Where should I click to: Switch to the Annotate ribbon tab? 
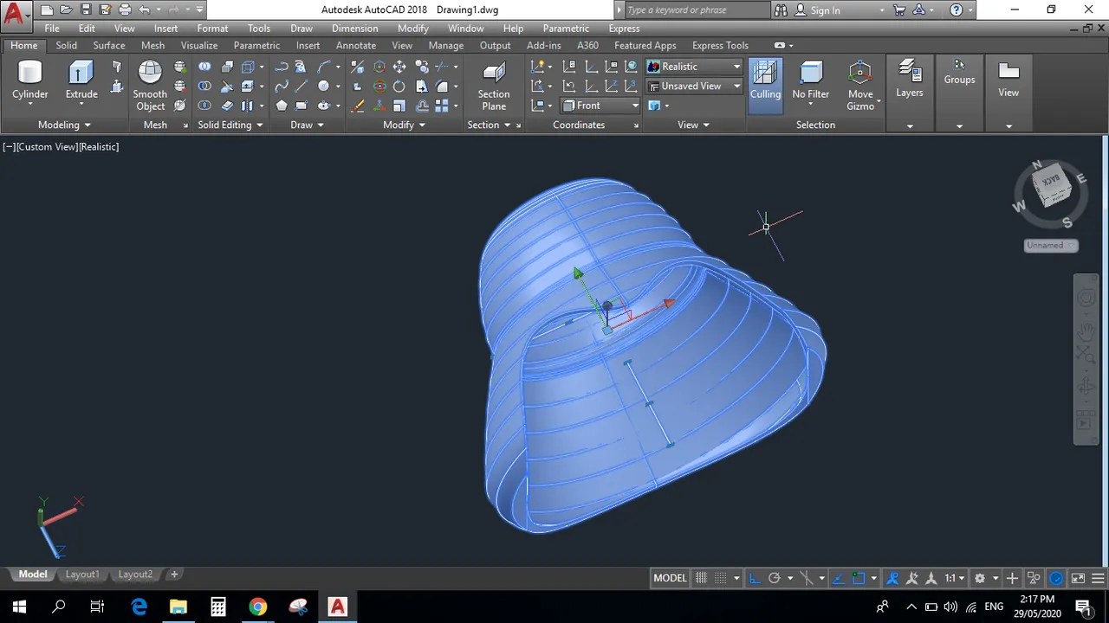[x=356, y=45]
